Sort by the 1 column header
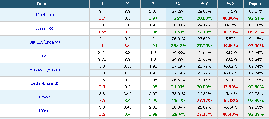Image resolution: width=269 pixels, height=119 pixels. click(102, 4)
